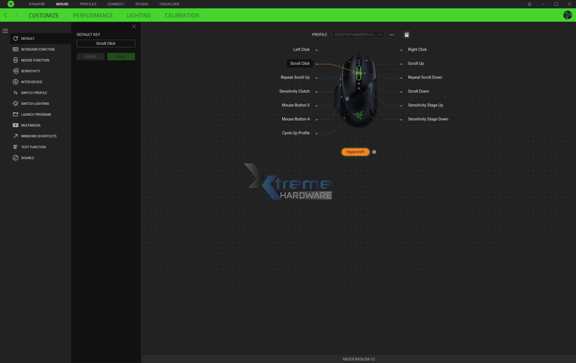Collapse the left sidebar via hamburger menu
The image size is (576, 363).
coord(5,31)
